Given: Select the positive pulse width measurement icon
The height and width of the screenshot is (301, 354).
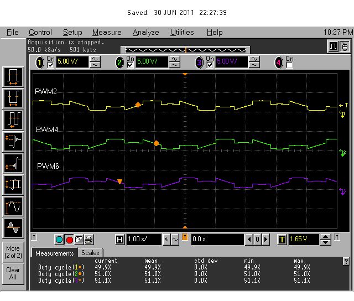Looking at the screenshot, I should (13, 76).
